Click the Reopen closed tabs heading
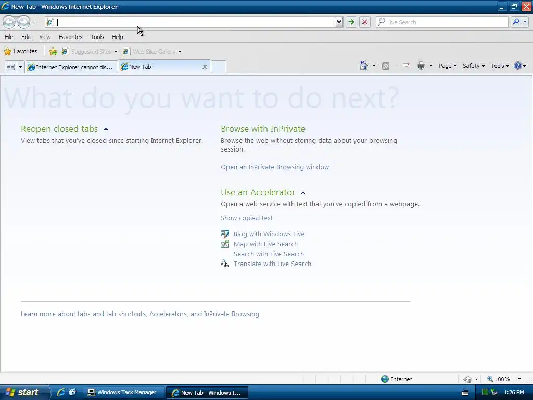Screen dimensions: 533x400 pyautogui.click(x=59, y=129)
